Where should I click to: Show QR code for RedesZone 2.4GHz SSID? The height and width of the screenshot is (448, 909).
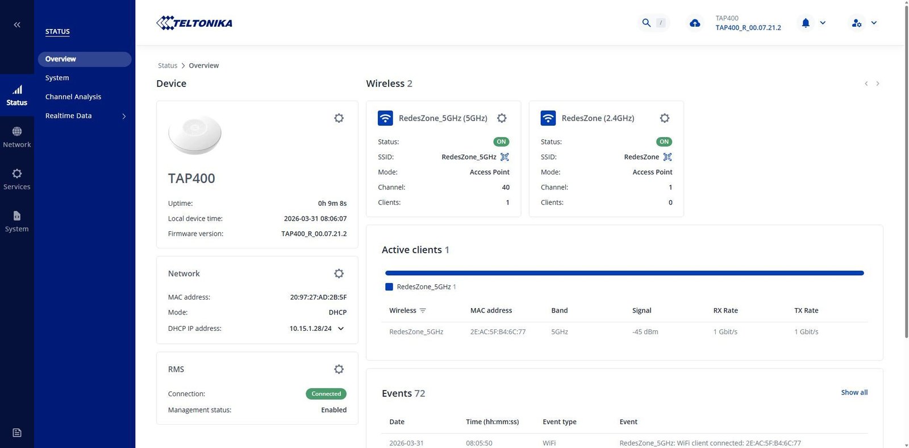(x=668, y=157)
